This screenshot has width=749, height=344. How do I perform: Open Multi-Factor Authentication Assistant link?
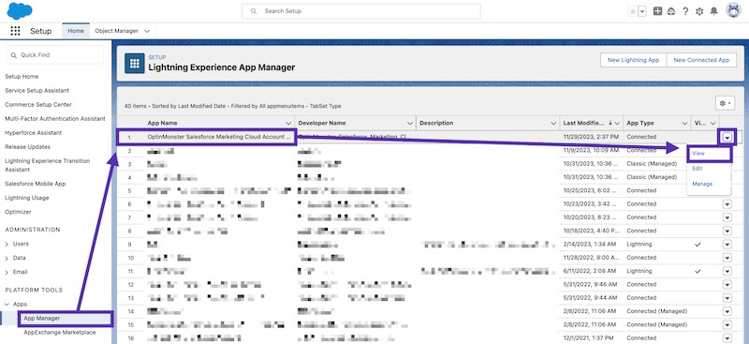pos(55,119)
